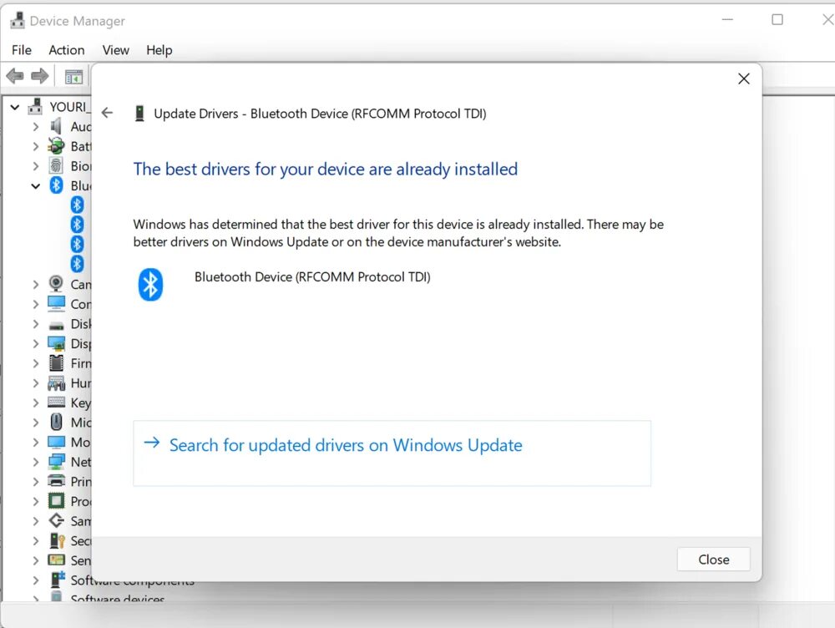Viewport: 835px width, 628px height.
Task: Click the device icon beside Update Drivers title
Action: pyautogui.click(x=139, y=114)
